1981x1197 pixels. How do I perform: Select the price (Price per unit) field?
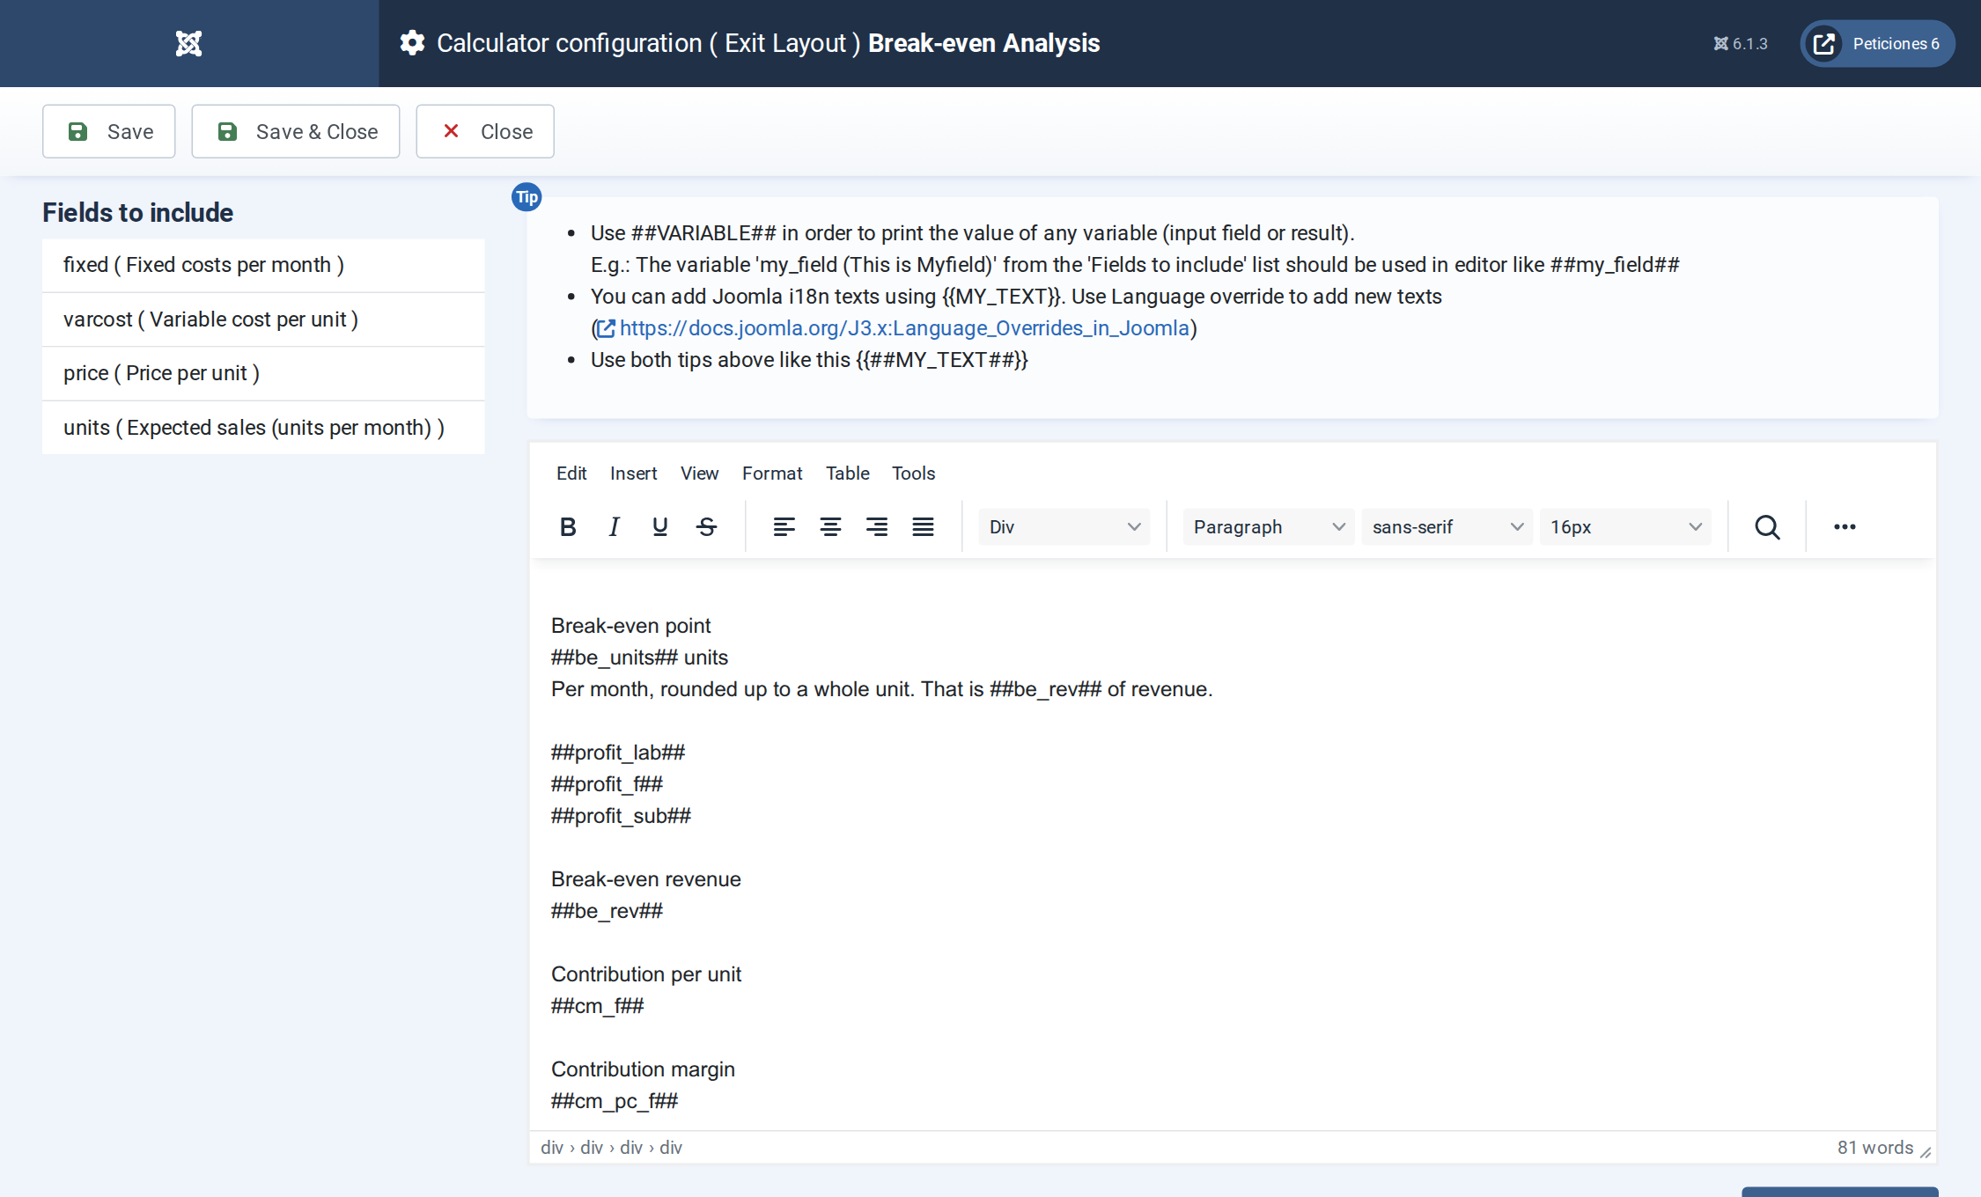click(263, 373)
